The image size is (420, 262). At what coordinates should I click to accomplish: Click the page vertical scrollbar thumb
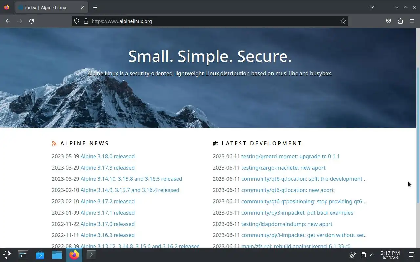(418, 135)
